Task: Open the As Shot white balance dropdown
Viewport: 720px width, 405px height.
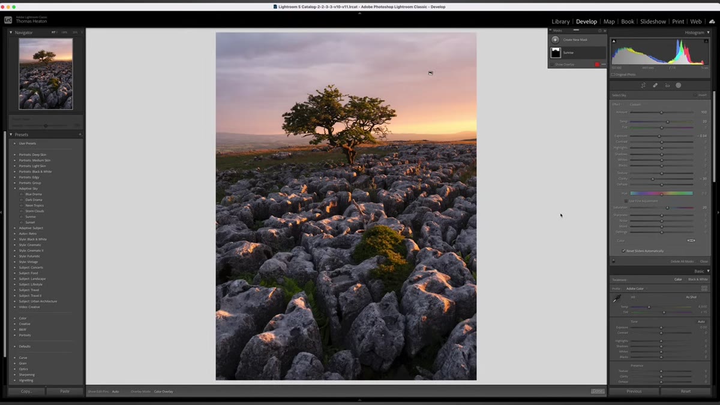Action: click(692, 297)
